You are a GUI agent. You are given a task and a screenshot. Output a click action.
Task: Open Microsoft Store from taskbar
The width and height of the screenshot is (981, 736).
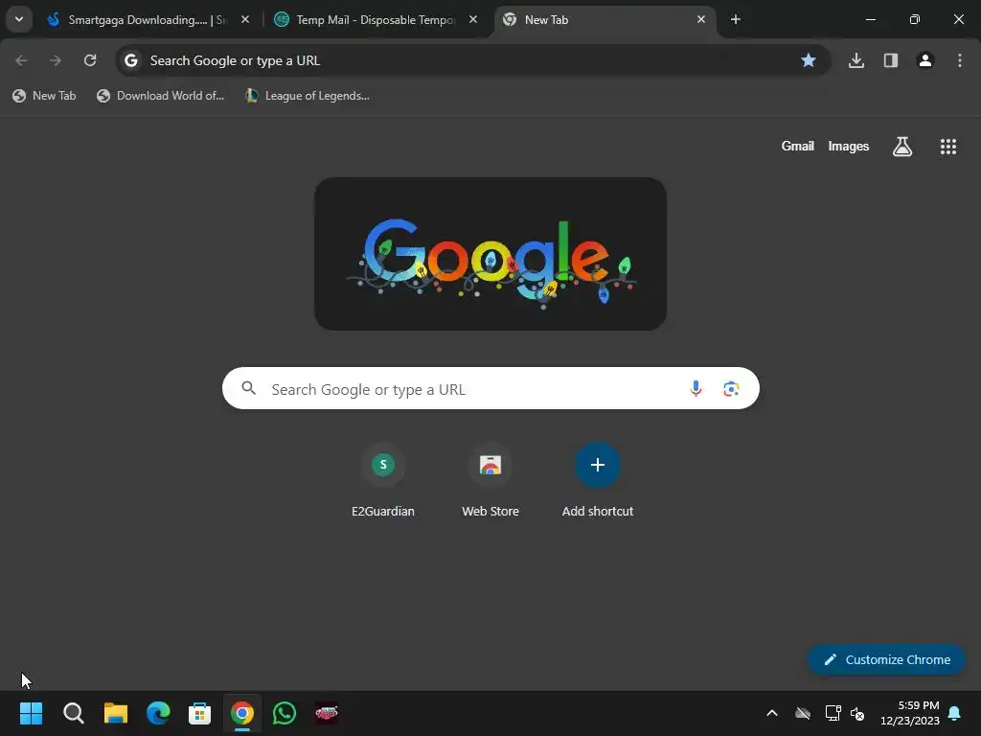point(199,713)
